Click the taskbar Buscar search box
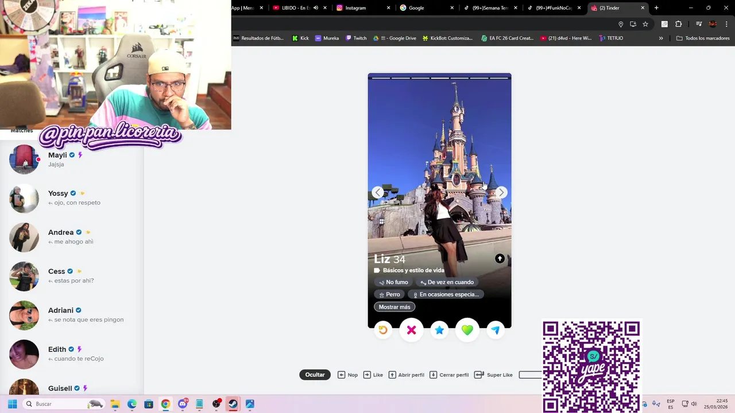735x413 pixels. click(63, 404)
